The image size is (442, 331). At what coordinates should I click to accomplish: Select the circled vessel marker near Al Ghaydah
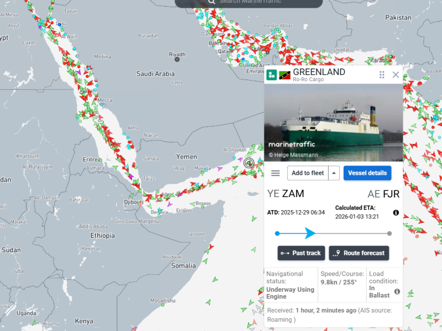pos(249,163)
